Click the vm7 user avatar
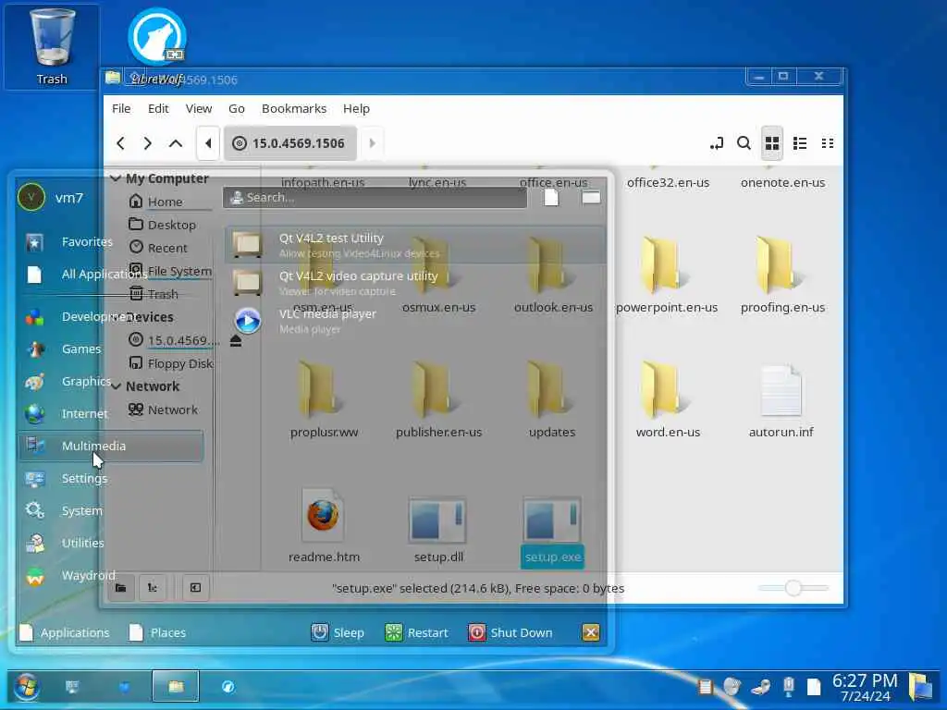This screenshot has width=947, height=710. click(x=31, y=198)
